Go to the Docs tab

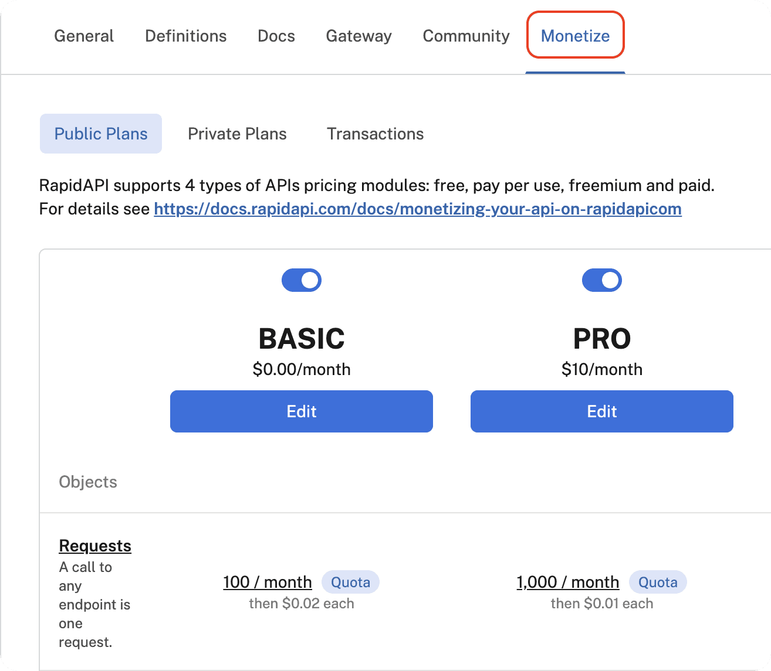[x=276, y=36]
